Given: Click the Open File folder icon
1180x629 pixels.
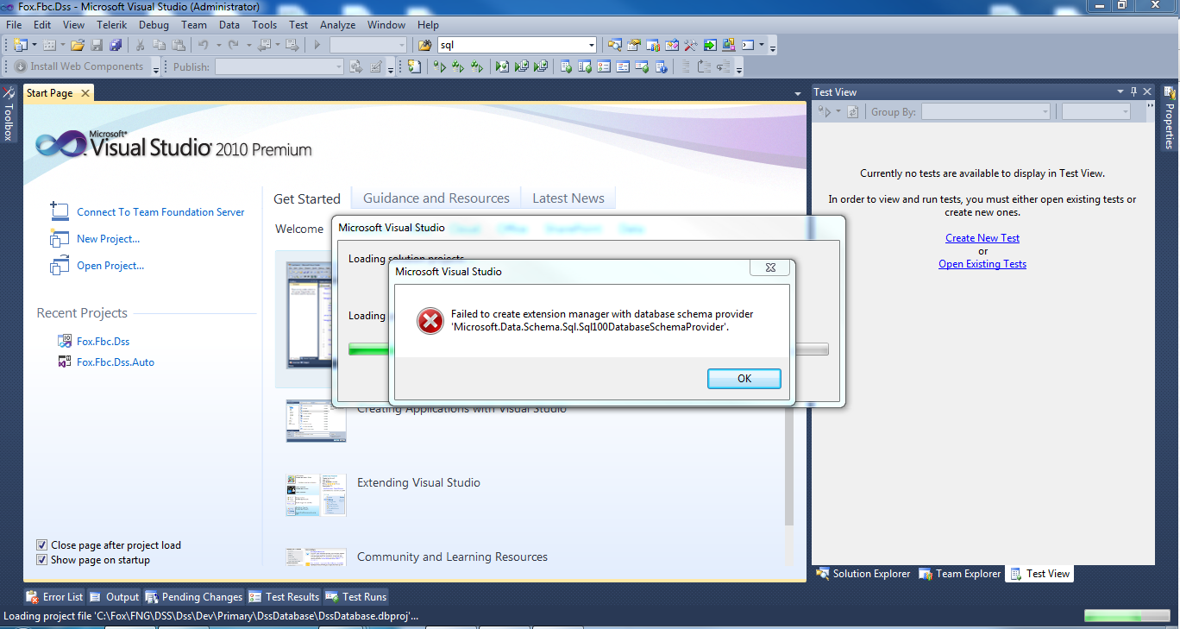Looking at the screenshot, I should pos(78,45).
